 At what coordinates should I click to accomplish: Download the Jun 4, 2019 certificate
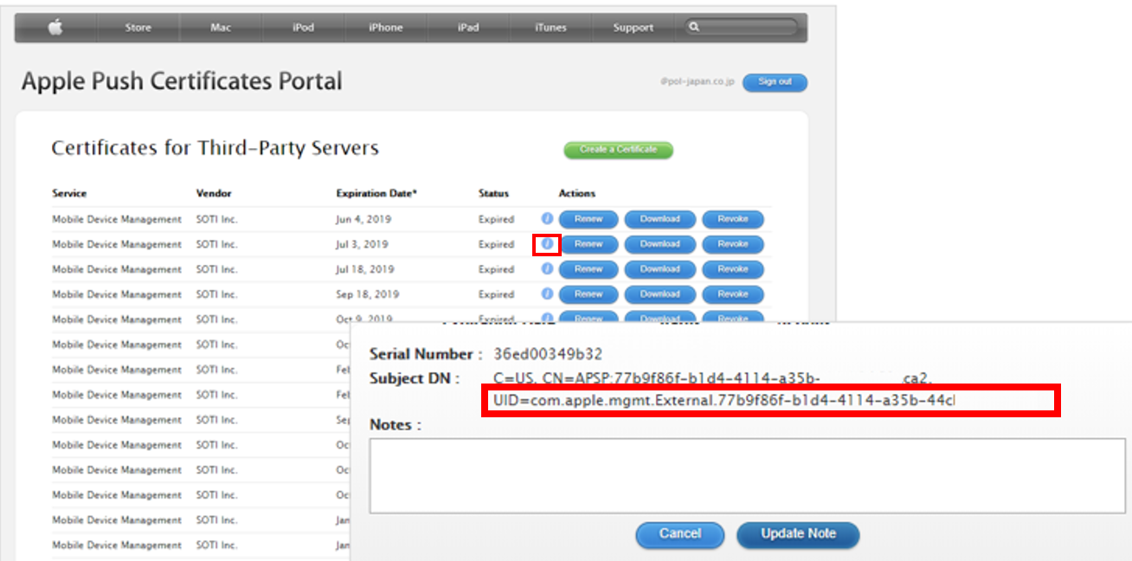(660, 219)
